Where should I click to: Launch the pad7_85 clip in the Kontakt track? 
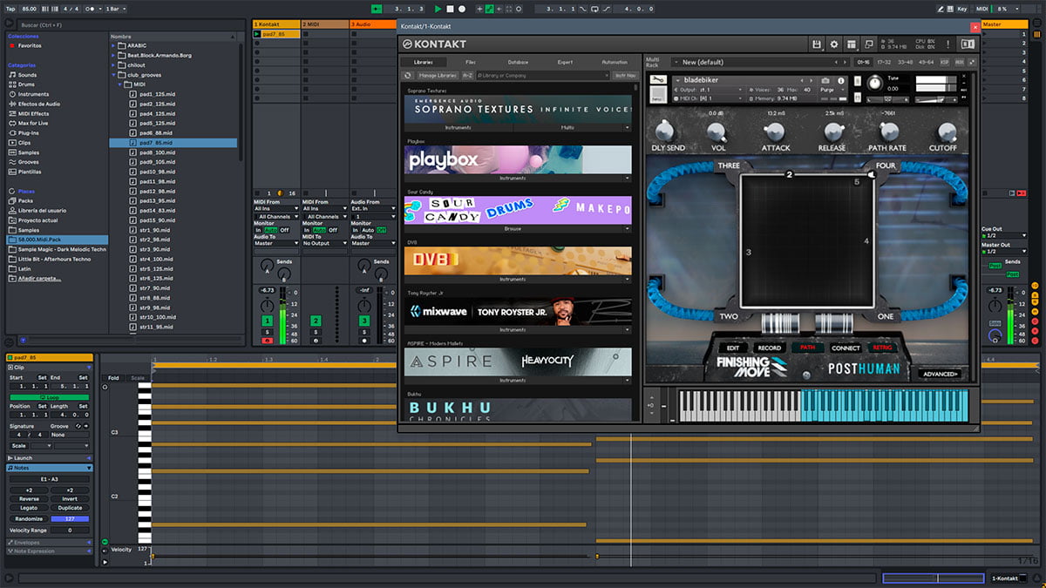(257, 34)
